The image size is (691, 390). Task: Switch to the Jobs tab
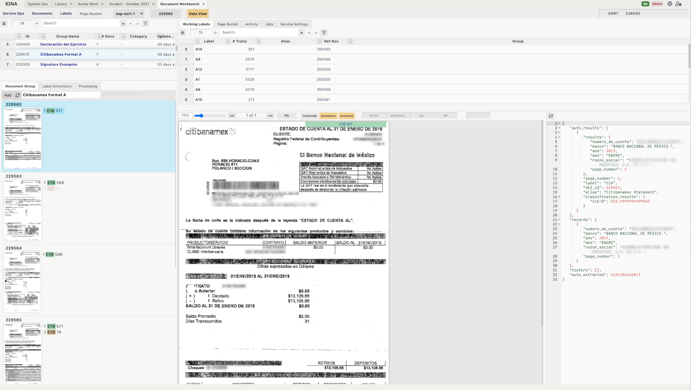click(269, 24)
